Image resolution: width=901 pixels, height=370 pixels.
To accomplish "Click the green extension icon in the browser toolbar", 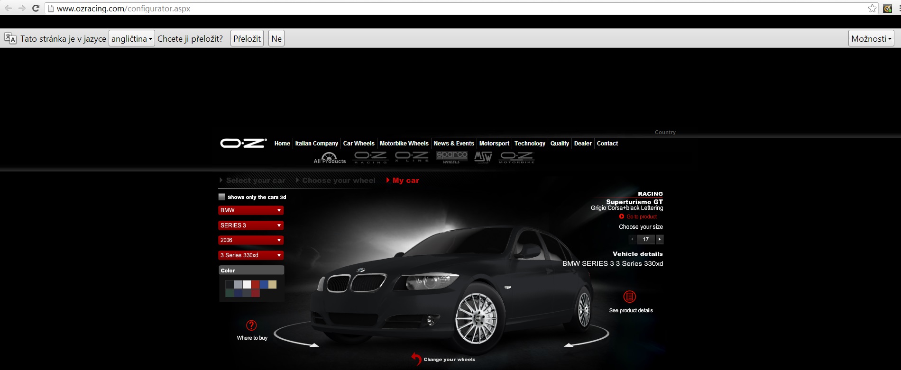I will 887,8.
